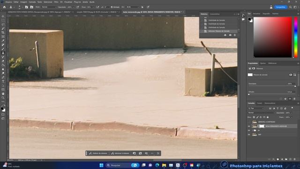Click the rainbow hue slider strip

pyautogui.click(x=296, y=37)
